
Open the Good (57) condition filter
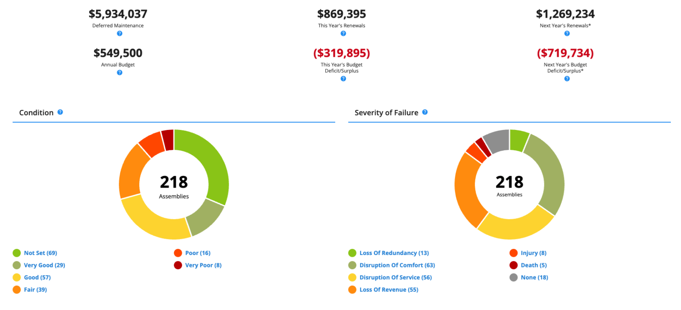37,278
